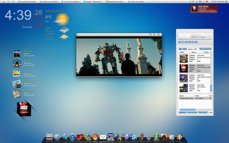Viewport: 229px width, 143px height.
Task: Skip to next track in Winamp
Action: tap(192, 42)
